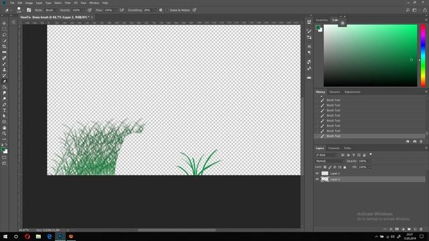The image size is (429, 241).
Task: Switch to the Channels tab
Action: click(334, 148)
